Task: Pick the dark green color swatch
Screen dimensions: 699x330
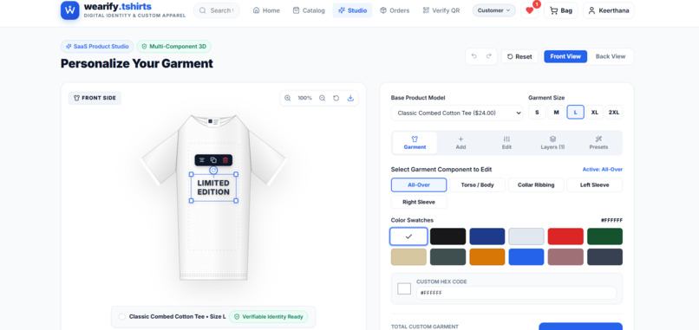Action: point(605,236)
